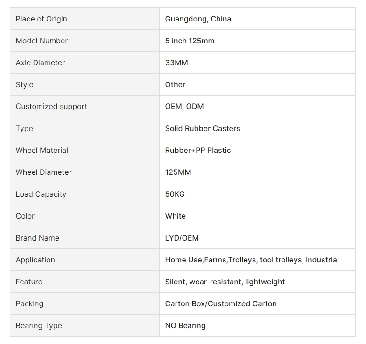Click the 5 inch 125mm value
The width and height of the screenshot is (366, 344).
(x=190, y=41)
